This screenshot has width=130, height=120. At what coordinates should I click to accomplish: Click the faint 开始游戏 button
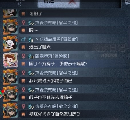click(109, 55)
